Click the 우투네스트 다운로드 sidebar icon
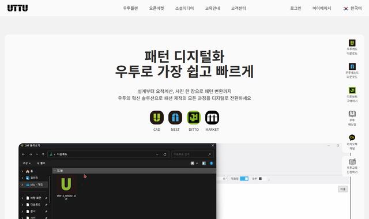 [352, 66]
